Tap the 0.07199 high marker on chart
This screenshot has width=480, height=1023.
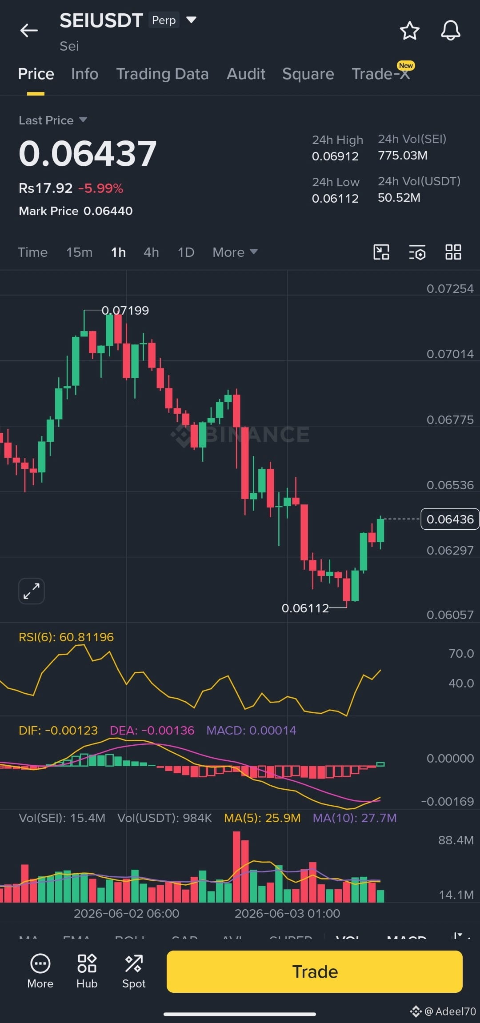[x=125, y=310]
